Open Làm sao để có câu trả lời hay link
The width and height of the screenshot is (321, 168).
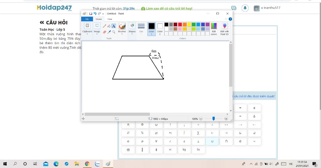click(167, 8)
